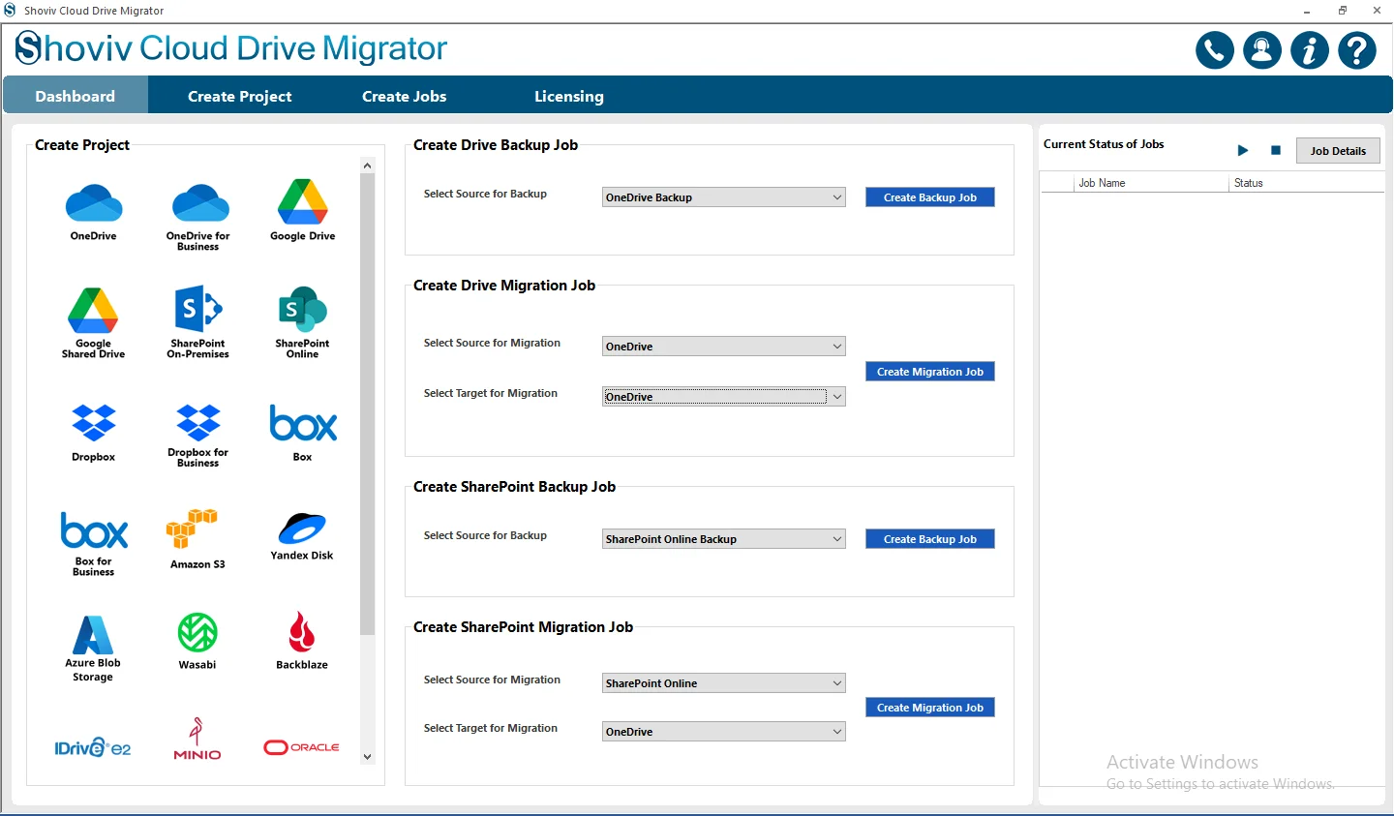Expand SharePoint Migration source dropdown

click(x=724, y=683)
